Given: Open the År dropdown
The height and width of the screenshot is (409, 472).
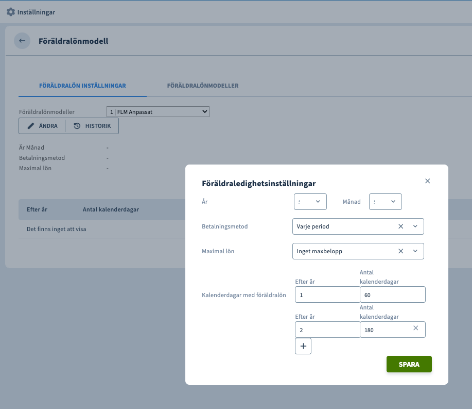Looking at the screenshot, I should (310, 202).
